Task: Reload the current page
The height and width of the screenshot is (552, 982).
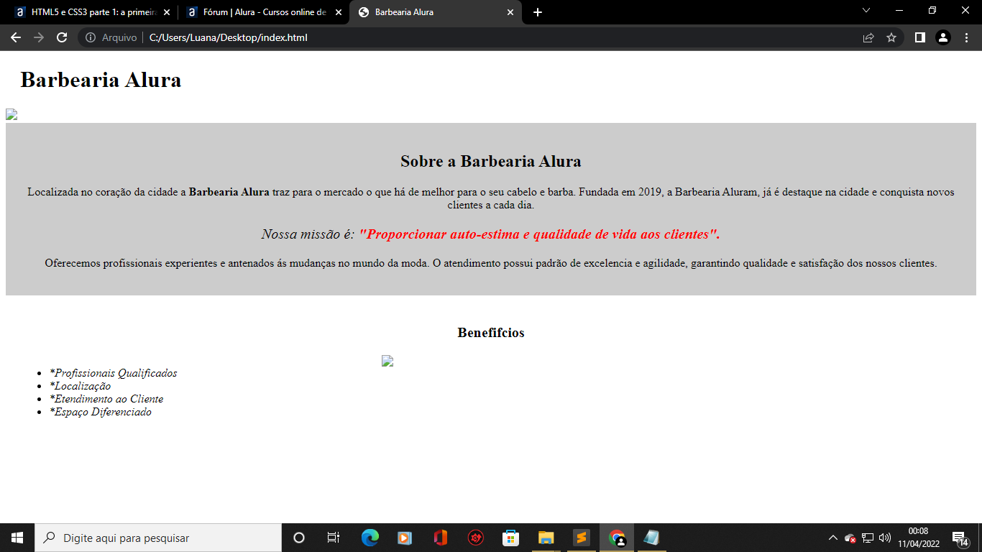Action: coord(62,37)
